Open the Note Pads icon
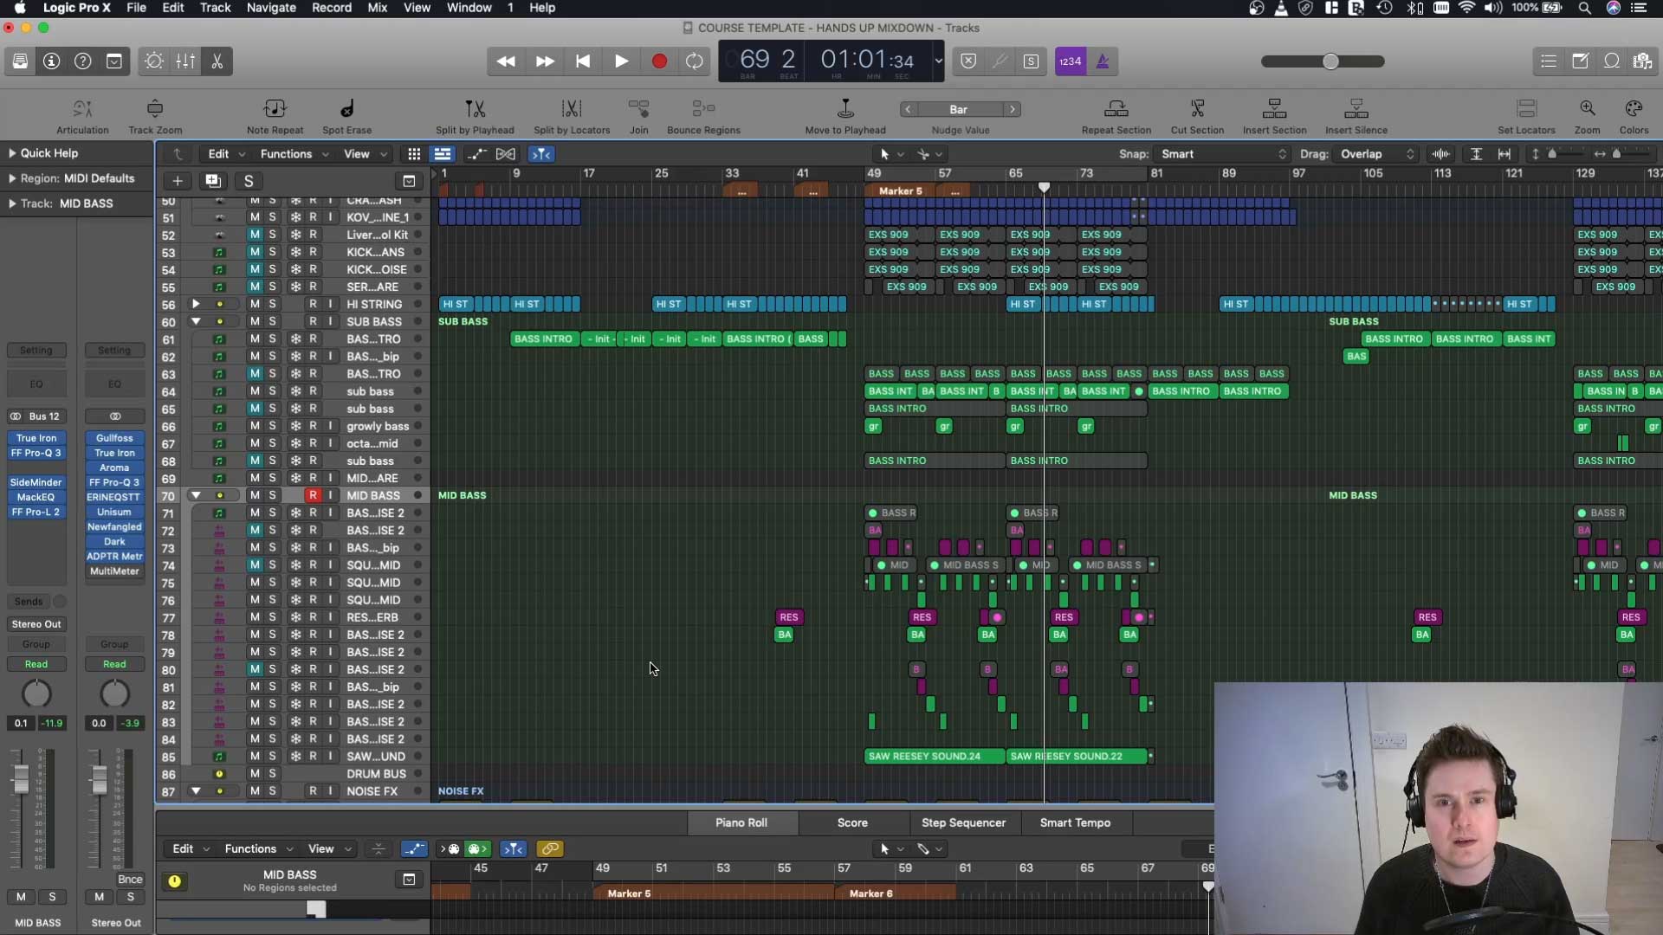The image size is (1663, 935). [1580, 61]
